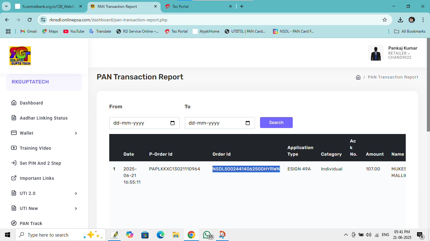Click the home icon in the breadcrumb
This screenshot has height=241, width=430.
click(358, 77)
